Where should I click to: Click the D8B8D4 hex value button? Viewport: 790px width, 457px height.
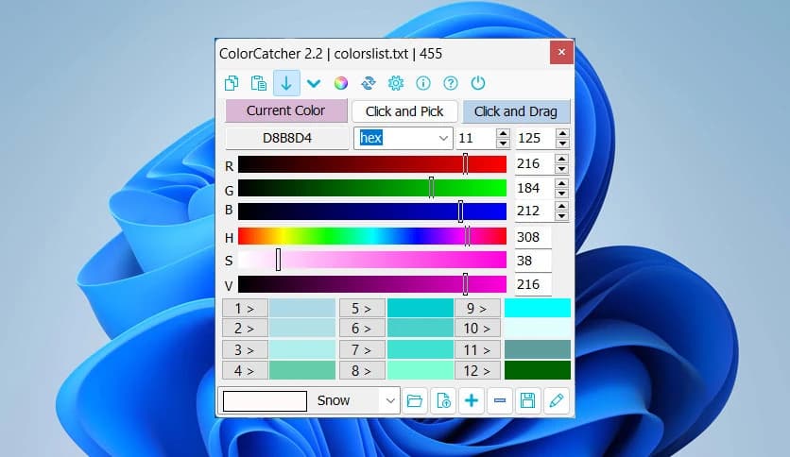pos(287,138)
